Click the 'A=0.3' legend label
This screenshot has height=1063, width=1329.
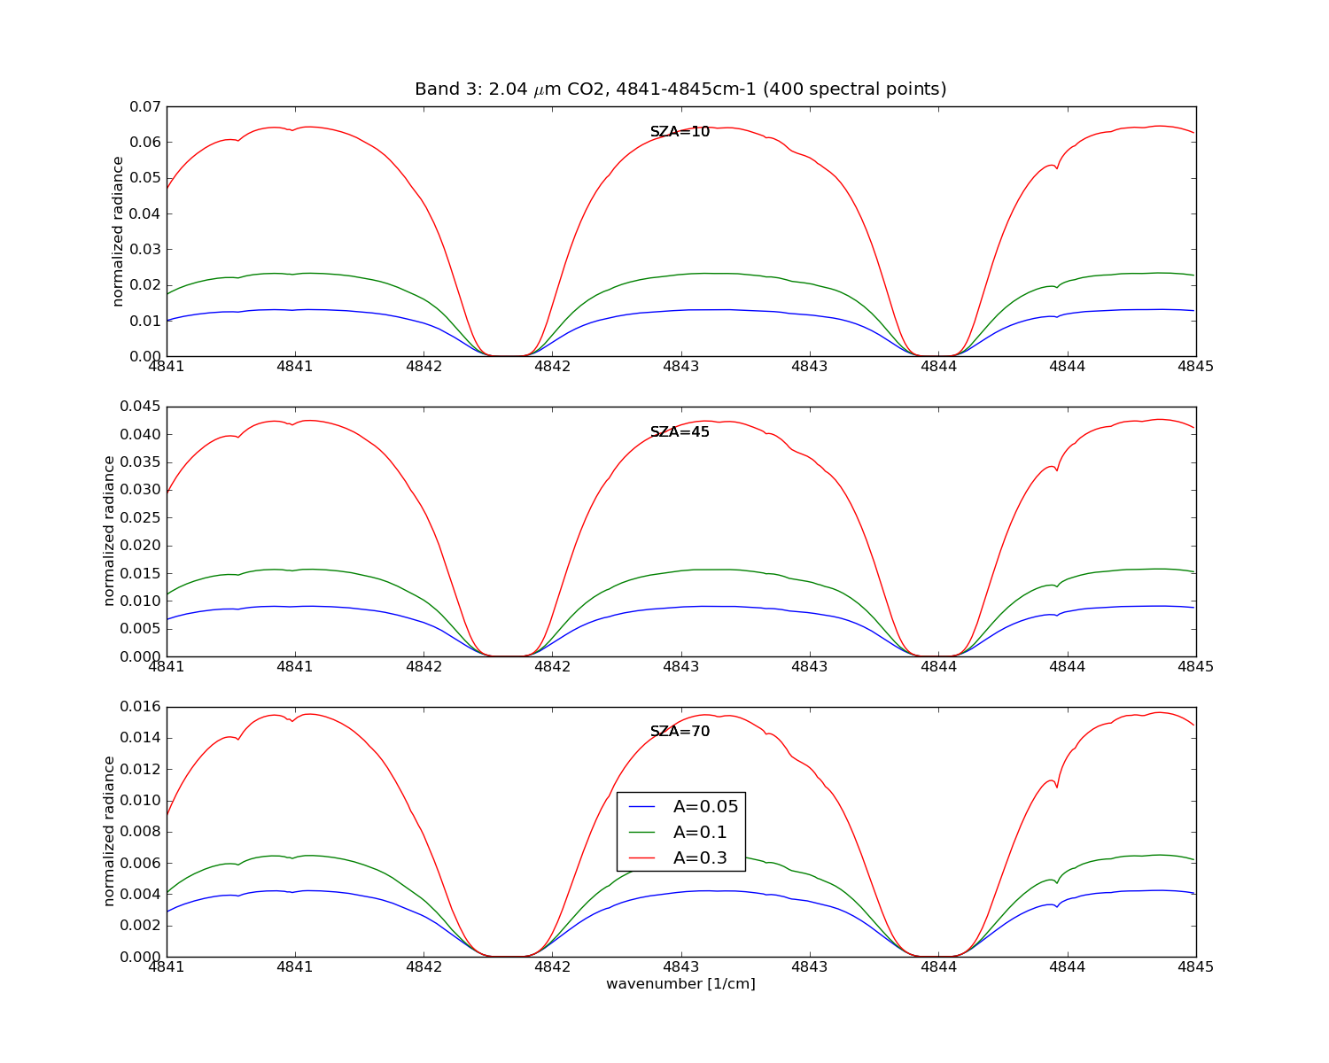pyautogui.click(x=700, y=857)
